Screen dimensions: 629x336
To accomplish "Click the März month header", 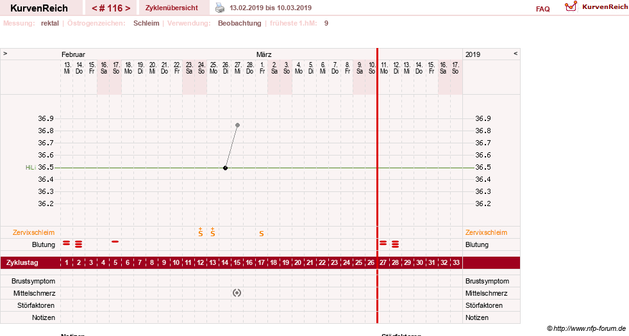I will (x=264, y=54).
